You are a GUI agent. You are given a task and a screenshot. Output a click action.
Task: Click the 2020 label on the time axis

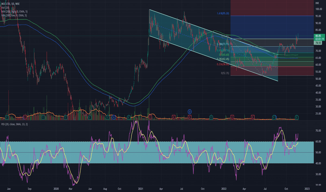[x=56, y=189]
